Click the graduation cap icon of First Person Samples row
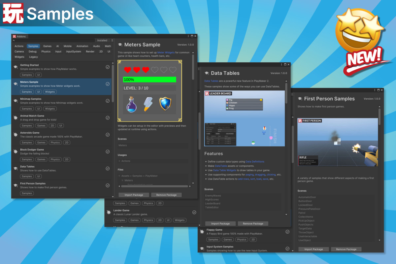This screenshot has height=264, width=396. coord(16,185)
